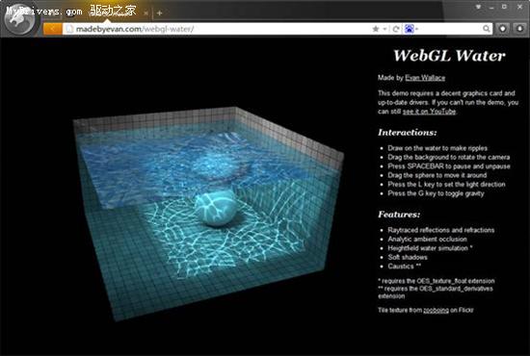The image size is (530, 356).
Task: Open the search engine dropdown arrow
Action: (416, 29)
